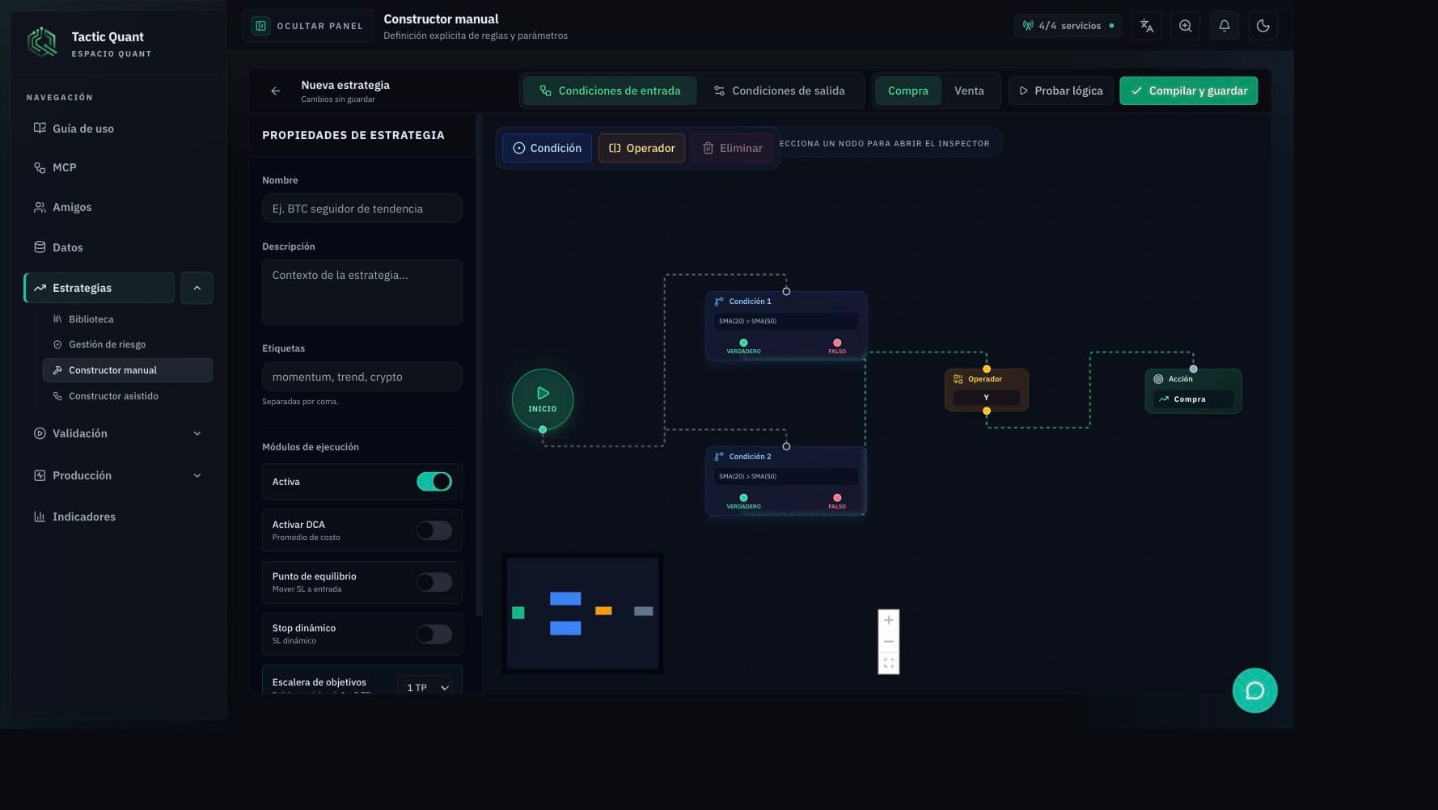Click the Eliminar node button
Viewport: 1438px width, 810px height.
coord(732,148)
